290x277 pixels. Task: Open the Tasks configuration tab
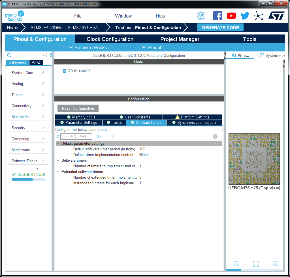click(114, 122)
